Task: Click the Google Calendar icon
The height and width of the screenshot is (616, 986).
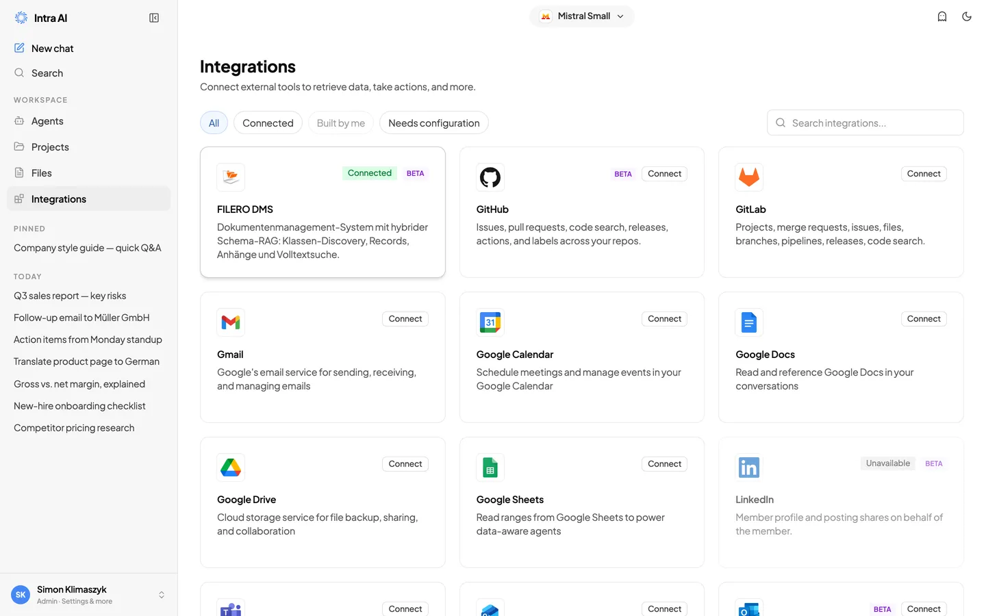Action: [490, 322]
